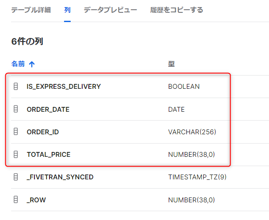Click the TIMESTAMP_TZ(9) type value
Screen dimensions: 269x220
[x=197, y=177]
